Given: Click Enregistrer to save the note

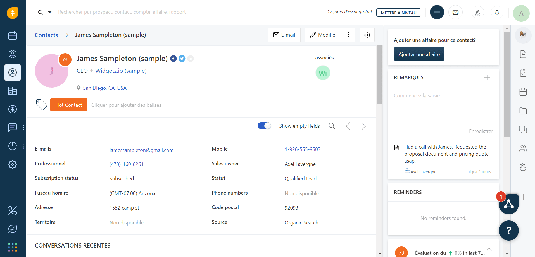Looking at the screenshot, I should 481,131.
